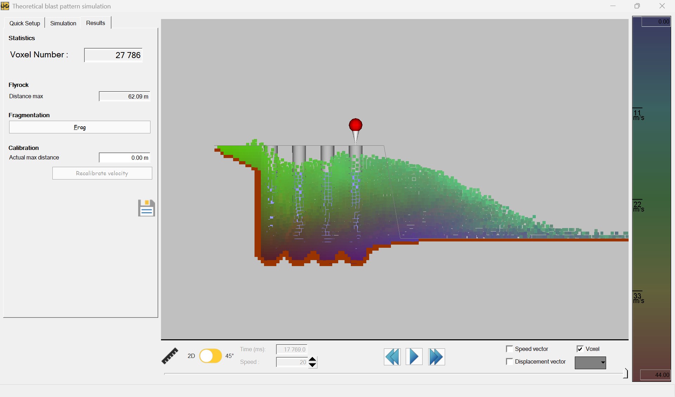Enable the Speed vector display
Screen dimensions: 675x397
[x=510, y=348]
